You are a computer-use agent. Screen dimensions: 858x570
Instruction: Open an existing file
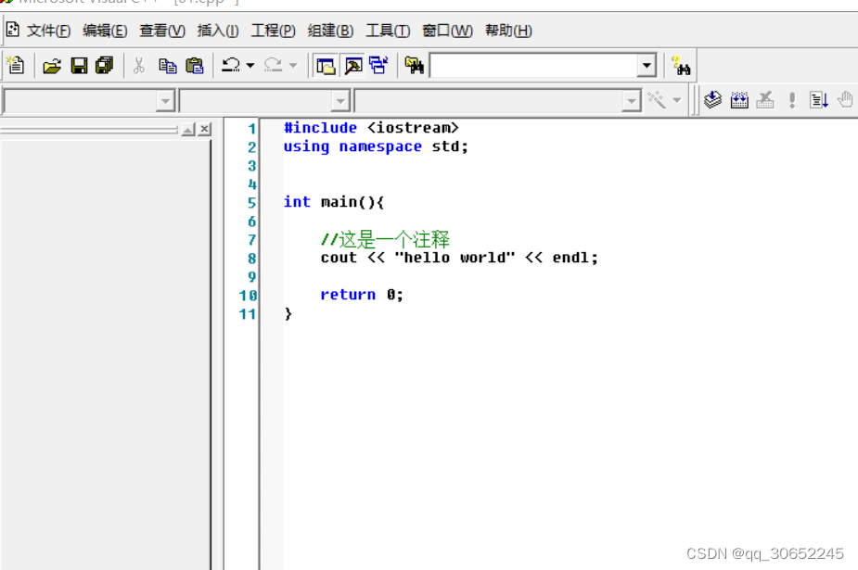pyautogui.click(x=52, y=65)
